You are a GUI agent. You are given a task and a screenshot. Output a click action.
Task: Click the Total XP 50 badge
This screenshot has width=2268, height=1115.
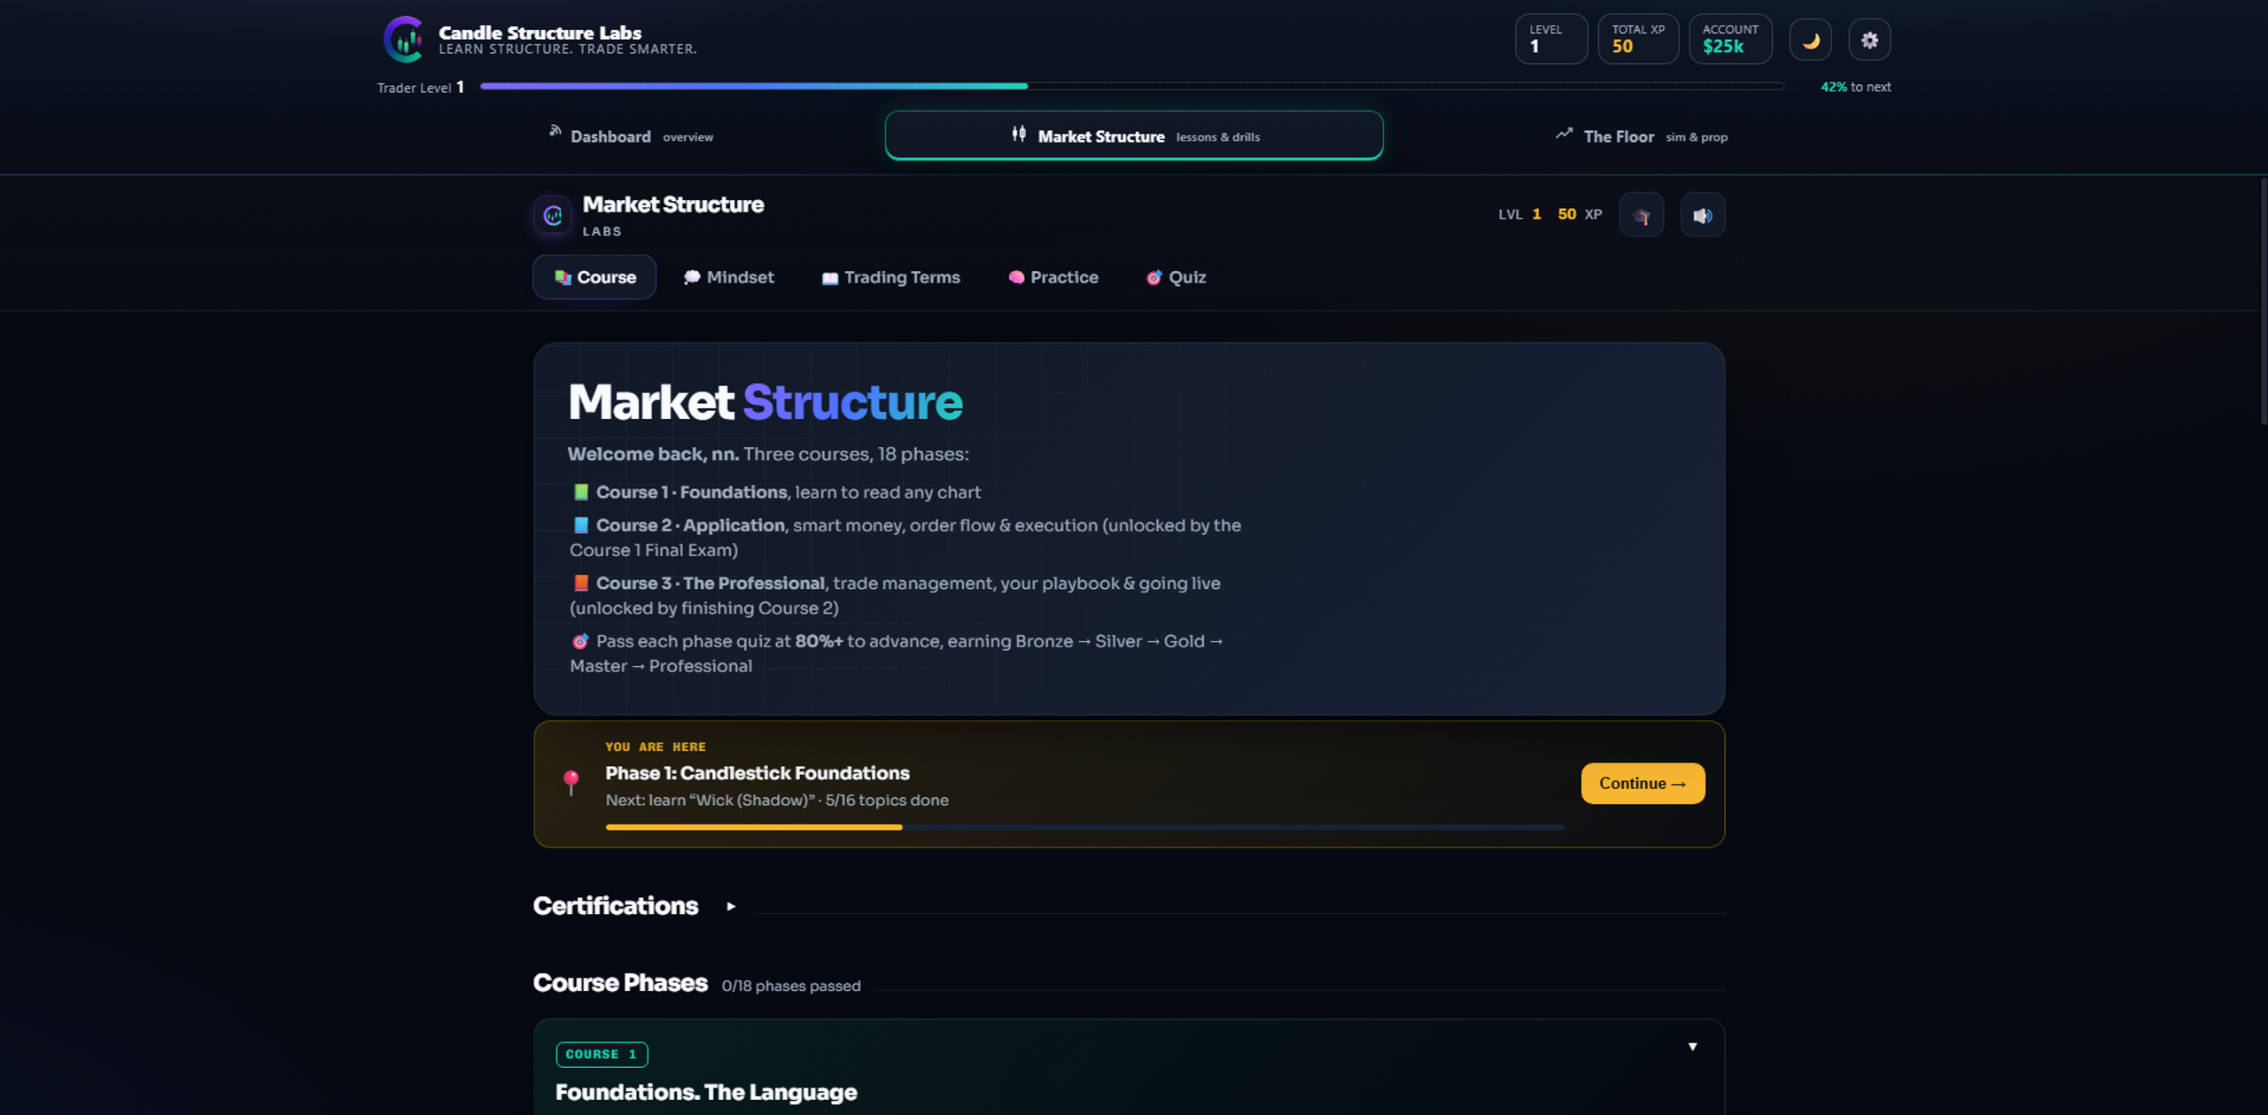point(1637,39)
